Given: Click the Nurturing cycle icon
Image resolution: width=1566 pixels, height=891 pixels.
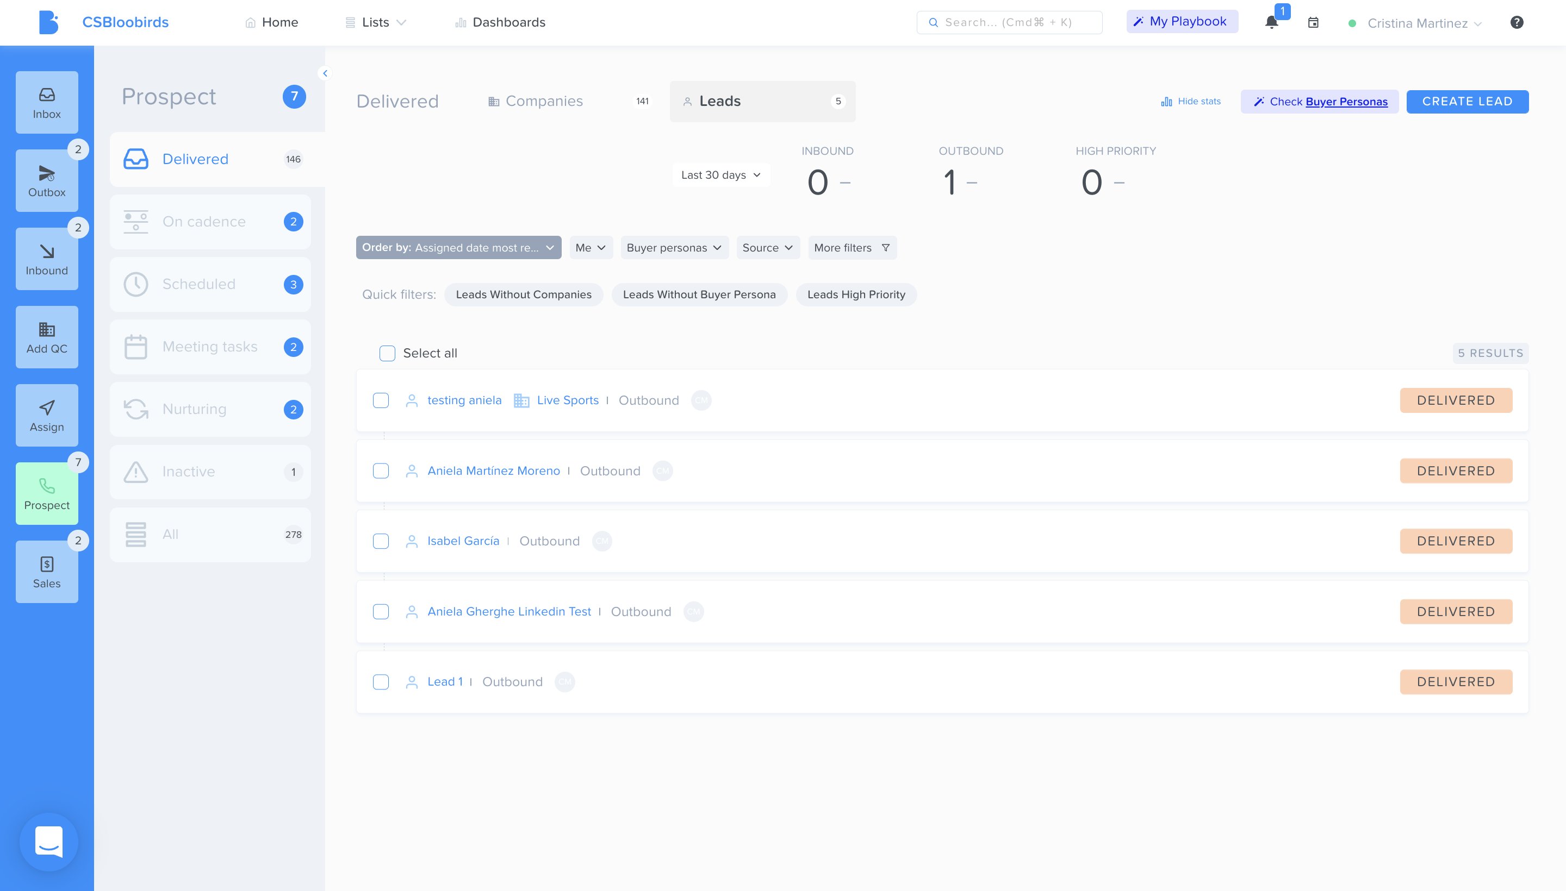Looking at the screenshot, I should [x=136, y=410].
